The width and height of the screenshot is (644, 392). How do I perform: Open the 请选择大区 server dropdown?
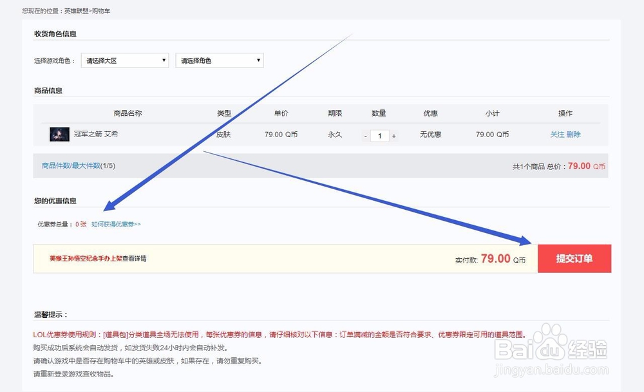click(125, 61)
